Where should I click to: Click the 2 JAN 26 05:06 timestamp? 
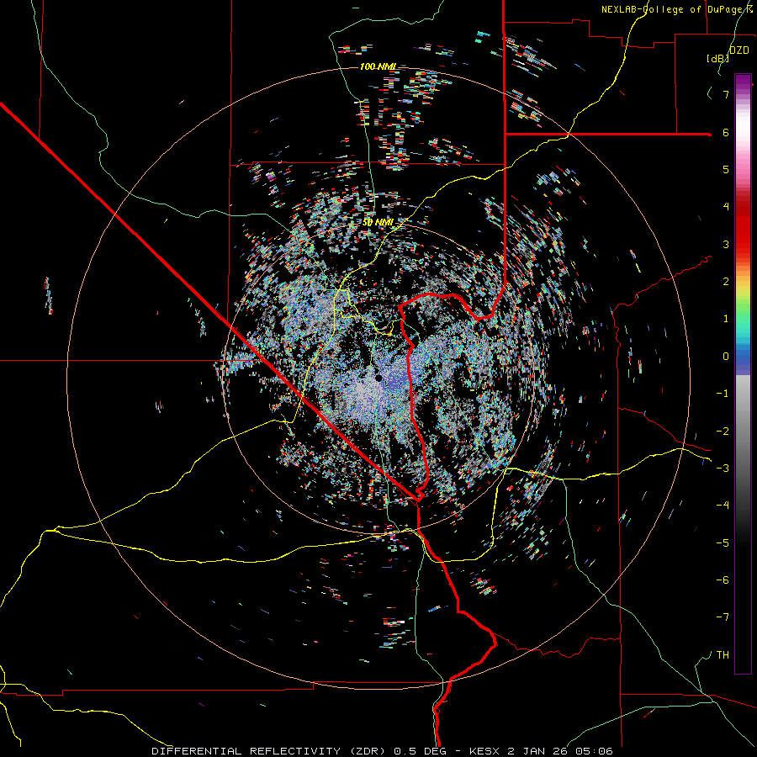click(x=560, y=751)
